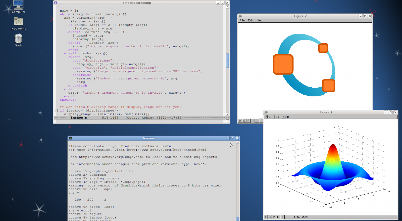Image resolution: width=402 pixels, height=221 pixels.
Task: Click the '?' help button in Figure 2
Action: 257,121
